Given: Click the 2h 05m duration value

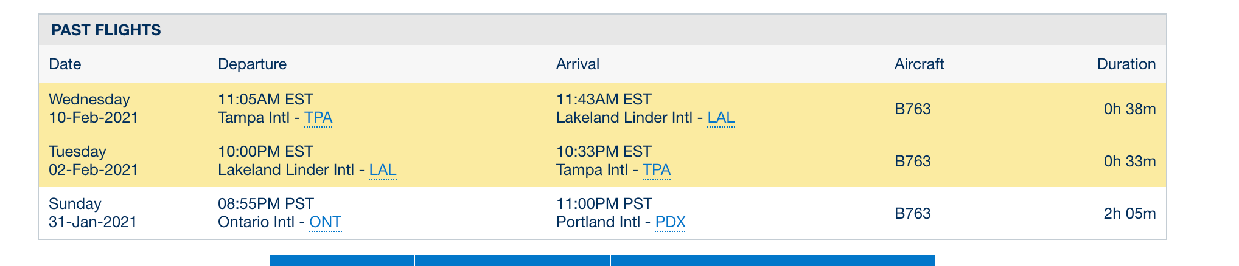Looking at the screenshot, I should click(x=1129, y=214).
